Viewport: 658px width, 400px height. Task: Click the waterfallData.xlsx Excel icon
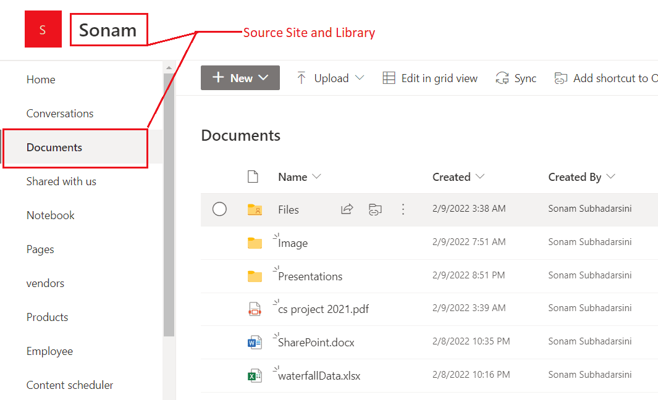coord(254,376)
